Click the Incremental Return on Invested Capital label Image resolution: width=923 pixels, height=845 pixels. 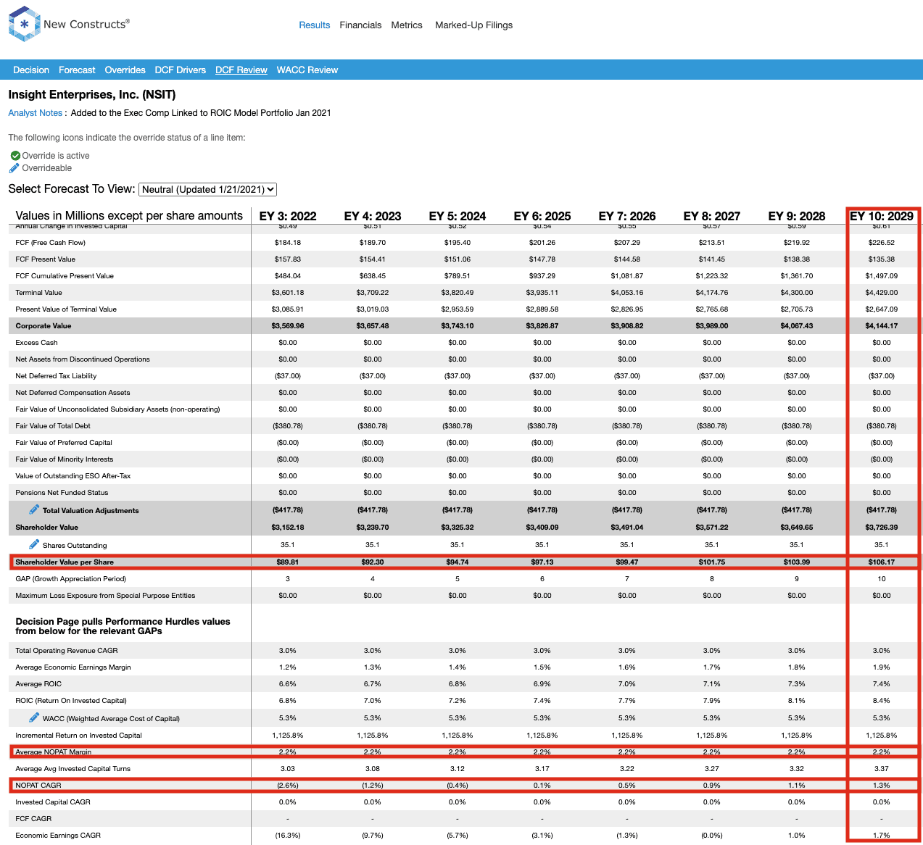coord(79,736)
